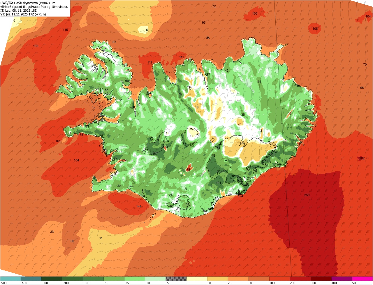
Task: Click the map value 115
Action: 65,30
